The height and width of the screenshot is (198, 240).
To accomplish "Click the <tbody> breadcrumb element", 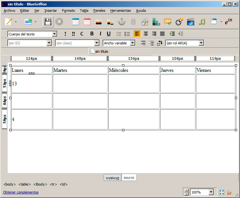I will coord(40,184).
